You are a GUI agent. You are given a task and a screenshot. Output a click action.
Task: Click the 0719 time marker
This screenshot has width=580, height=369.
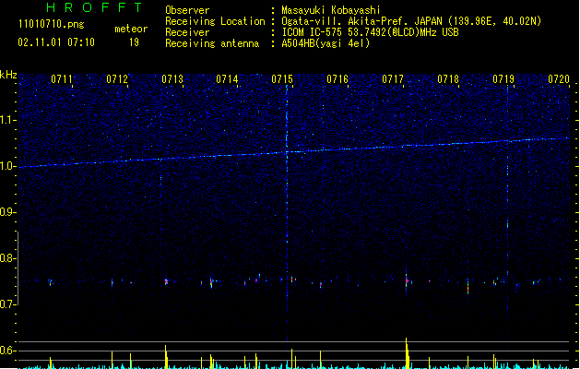tap(503, 79)
